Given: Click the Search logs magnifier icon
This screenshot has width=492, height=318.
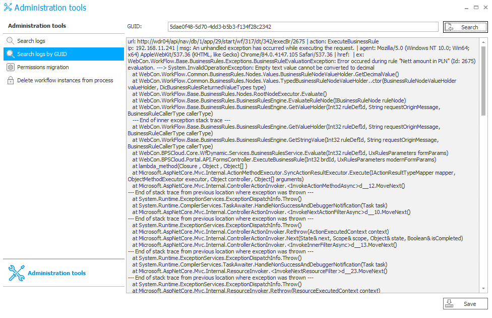Looking at the screenshot, I should pos(11,41).
